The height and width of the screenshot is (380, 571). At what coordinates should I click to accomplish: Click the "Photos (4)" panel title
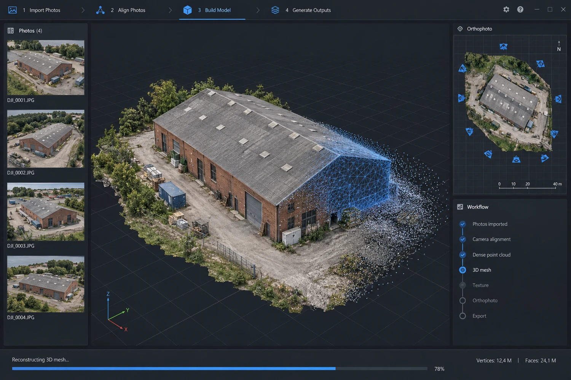coord(30,31)
